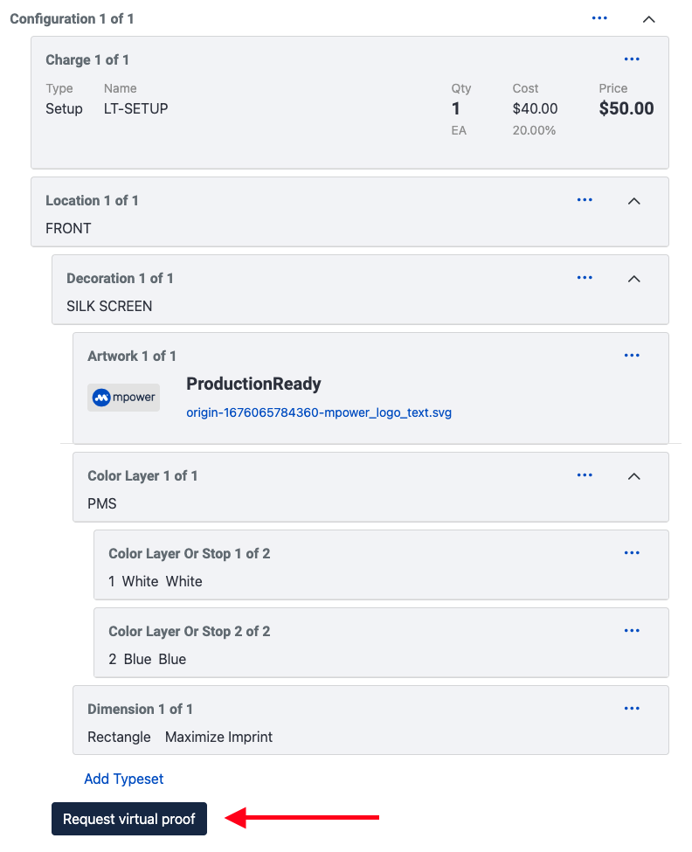Open options for Color Layer Or Stop 1 of 2

(x=632, y=552)
